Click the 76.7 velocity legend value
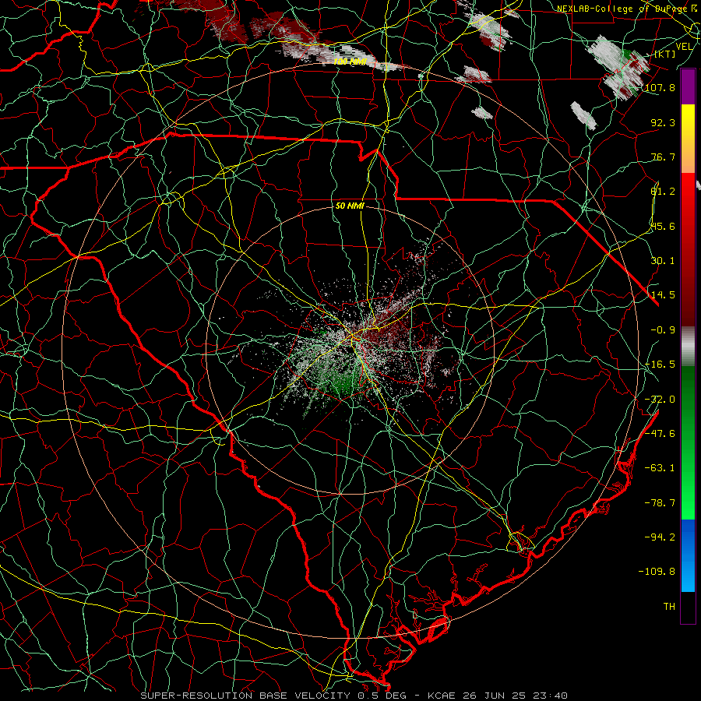701x701 pixels. [x=663, y=157]
